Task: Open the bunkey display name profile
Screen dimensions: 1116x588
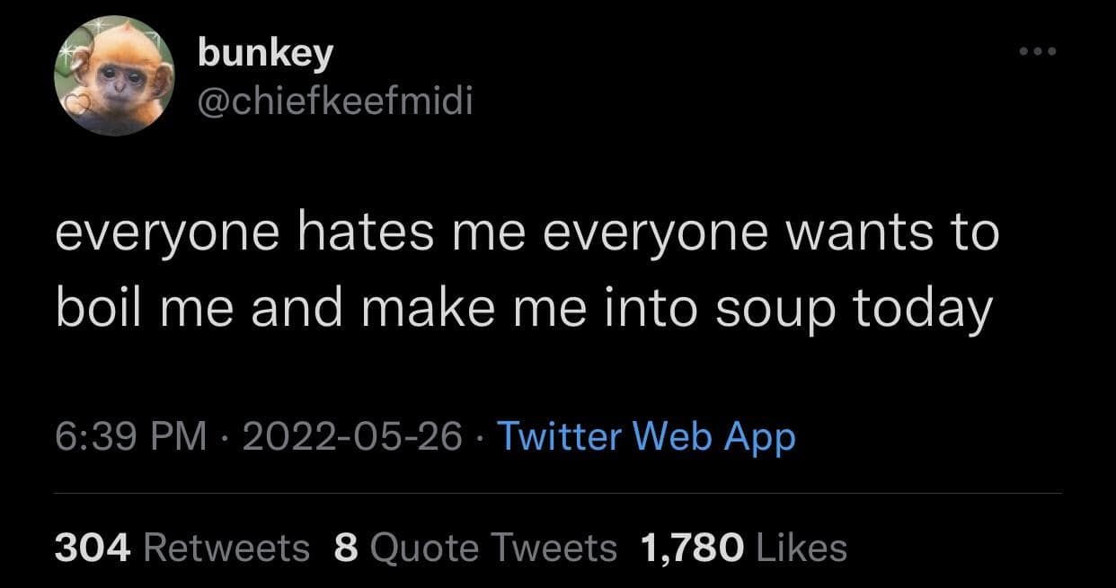Action: tap(265, 54)
